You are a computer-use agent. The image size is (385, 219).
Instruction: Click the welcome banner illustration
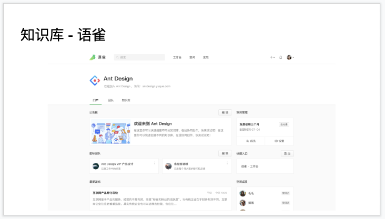[x=110, y=131]
